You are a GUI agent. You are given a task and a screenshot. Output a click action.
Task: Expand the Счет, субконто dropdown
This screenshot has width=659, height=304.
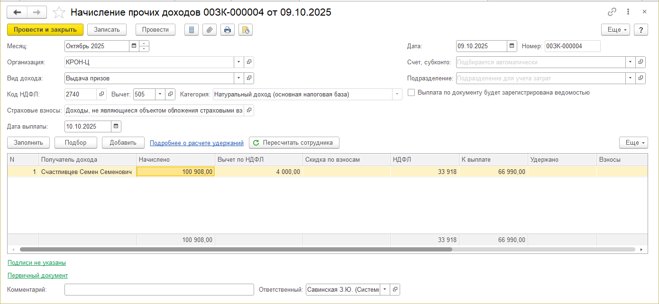pos(631,62)
